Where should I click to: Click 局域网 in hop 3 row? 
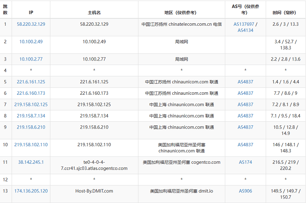(x=182, y=59)
